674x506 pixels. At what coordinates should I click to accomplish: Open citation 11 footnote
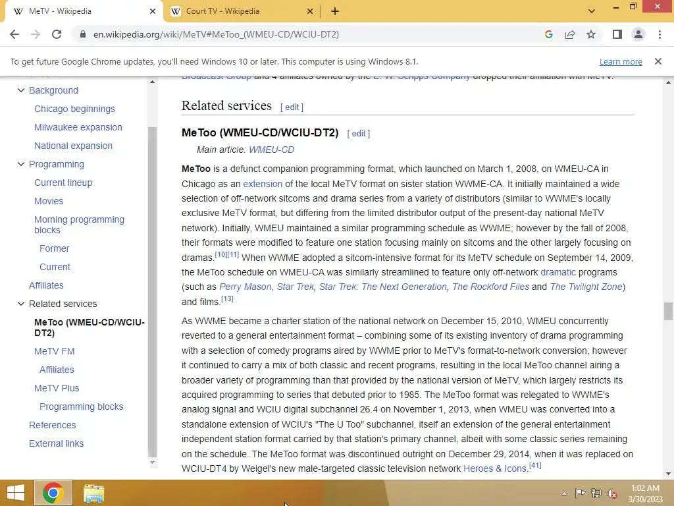click(x=233, y=255)
